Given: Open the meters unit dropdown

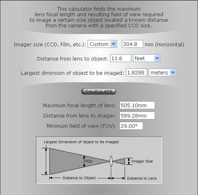Looking at the screenshot, I should tap(163, 72).
